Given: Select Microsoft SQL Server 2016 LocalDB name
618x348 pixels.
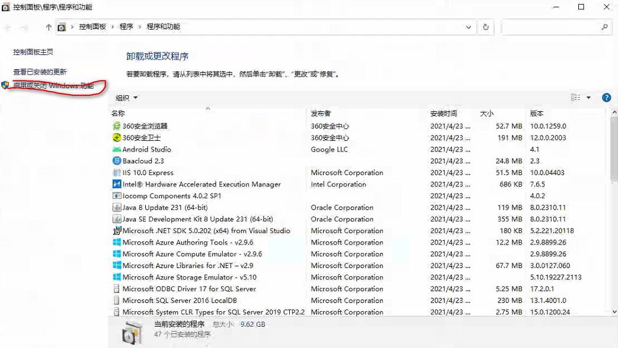Looking at the screenshot, I should point(180,301).
